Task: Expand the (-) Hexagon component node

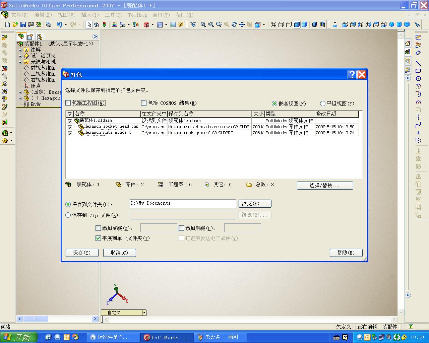Action: click(20, 98)
